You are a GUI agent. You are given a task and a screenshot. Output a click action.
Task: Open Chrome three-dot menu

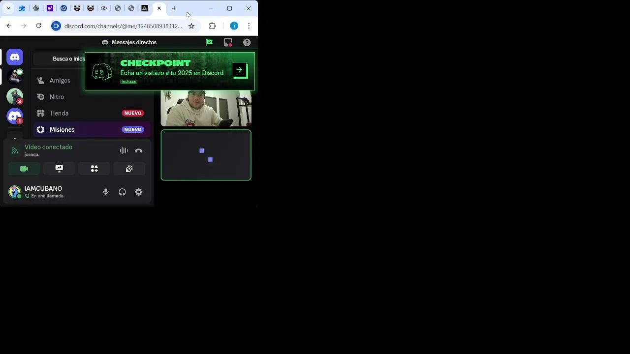pos(249,26)
